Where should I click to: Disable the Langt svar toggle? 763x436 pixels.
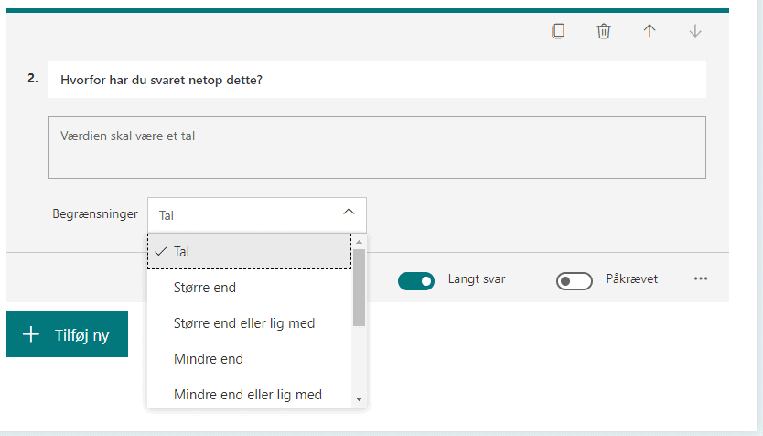coord(415,280)
